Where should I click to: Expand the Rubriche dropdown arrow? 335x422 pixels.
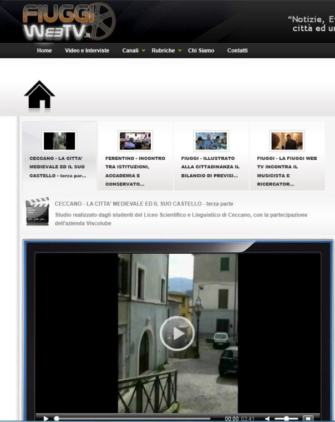pyautogui.click(x=180, y=51)
